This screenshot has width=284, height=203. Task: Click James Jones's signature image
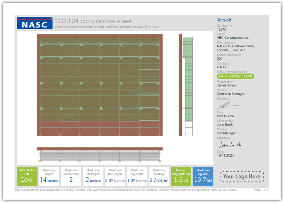pos(228,106)
